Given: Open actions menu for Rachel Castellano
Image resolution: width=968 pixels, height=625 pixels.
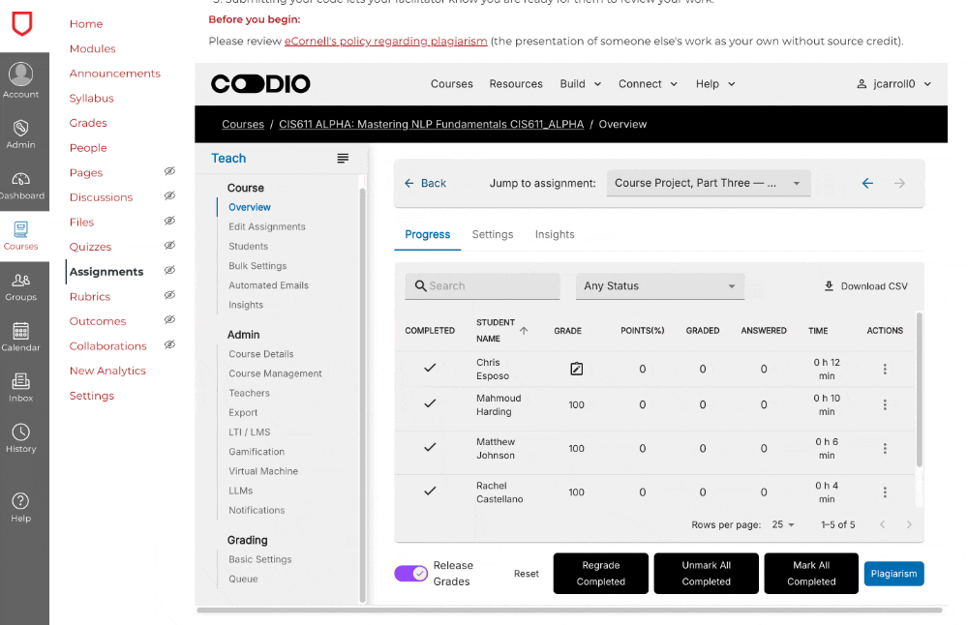Looking at the screenshot, I should pyautogui.click(x=885, y=492).
